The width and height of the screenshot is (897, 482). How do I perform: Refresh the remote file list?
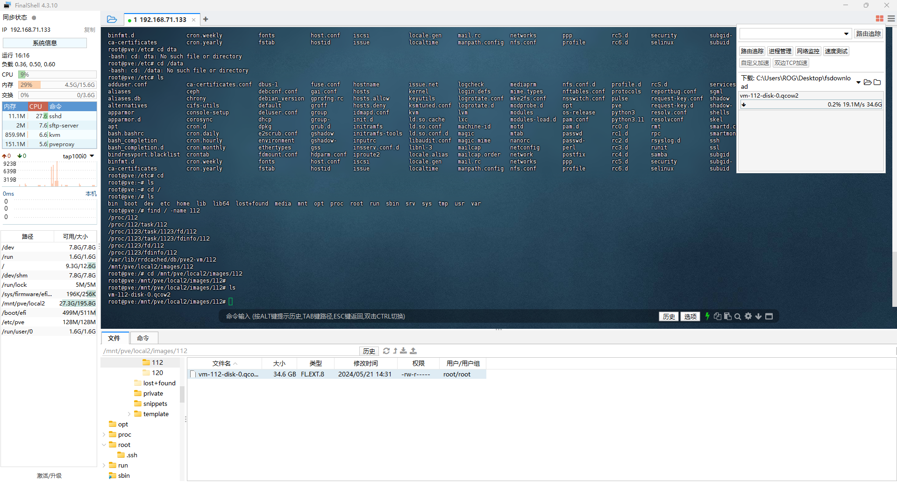pyautogui.click(x=386, y=351)
